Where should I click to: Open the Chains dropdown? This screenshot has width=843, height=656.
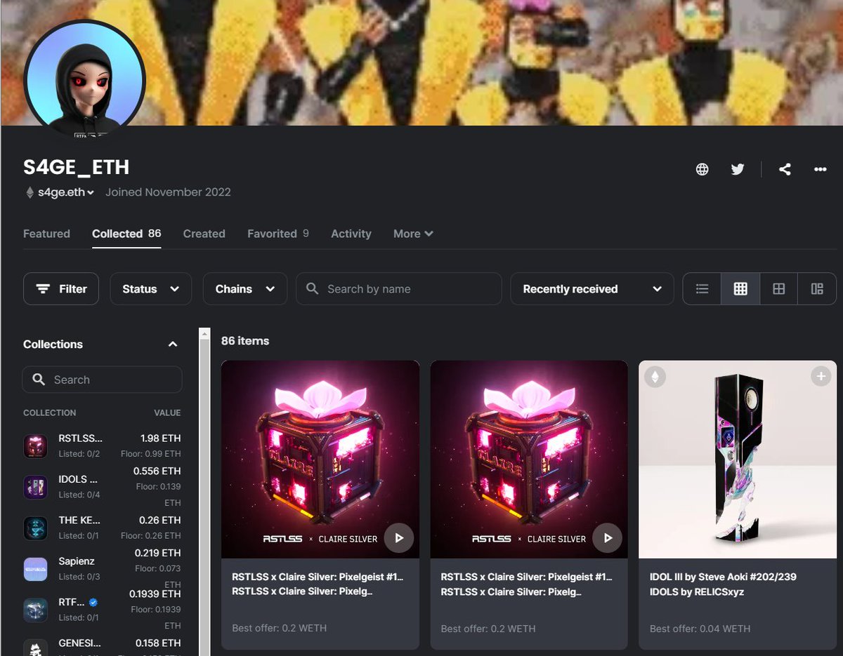coord(244,288)
